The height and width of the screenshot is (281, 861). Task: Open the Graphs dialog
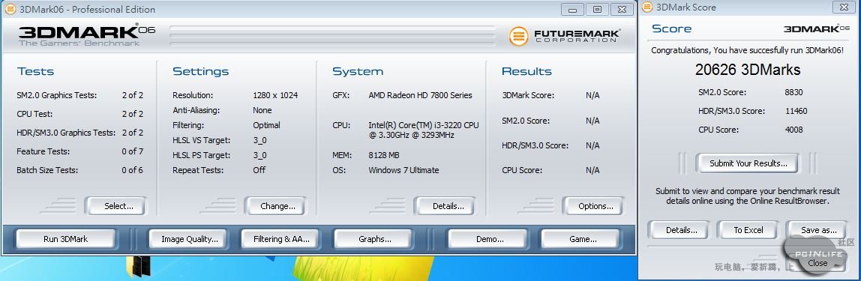pos(374,239)
